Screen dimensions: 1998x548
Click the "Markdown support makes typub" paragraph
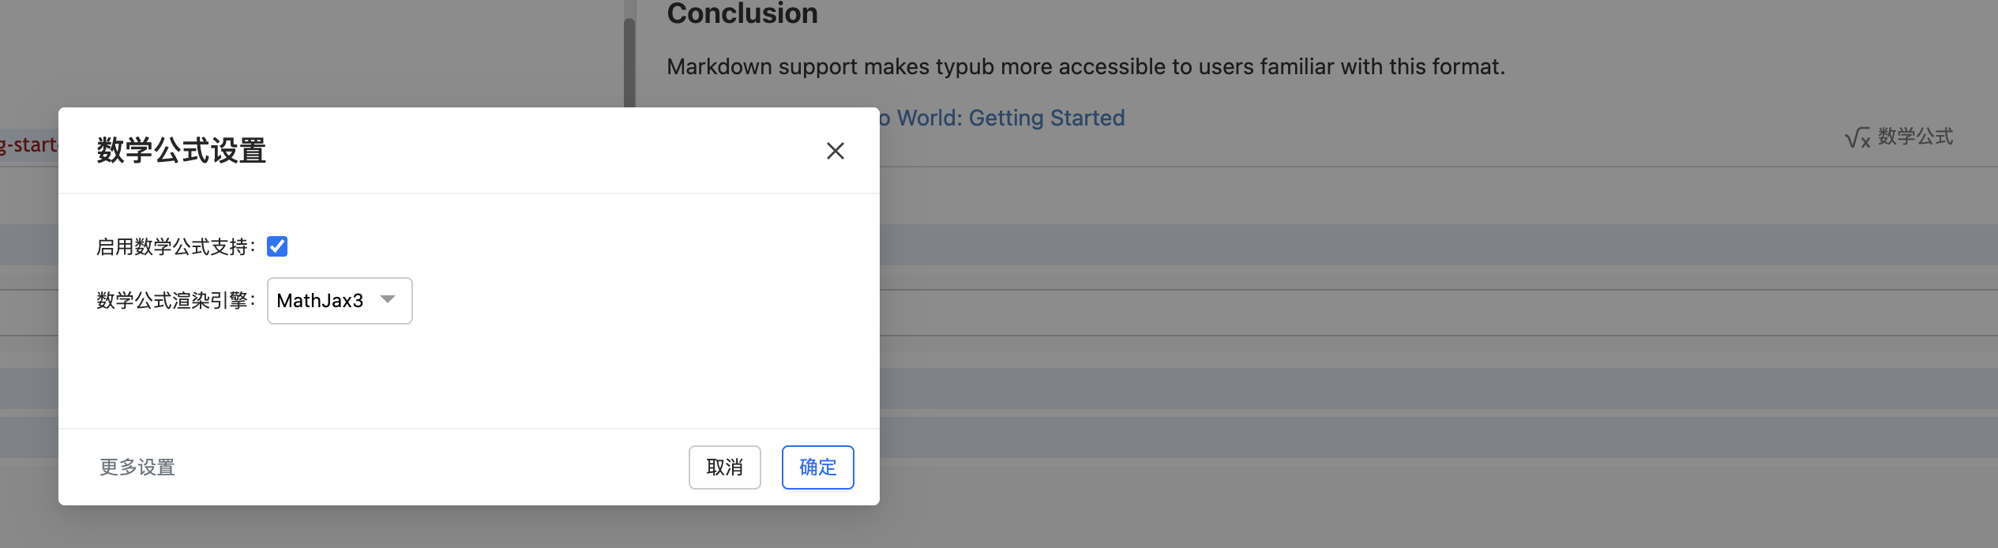(x=1085, y=67)
